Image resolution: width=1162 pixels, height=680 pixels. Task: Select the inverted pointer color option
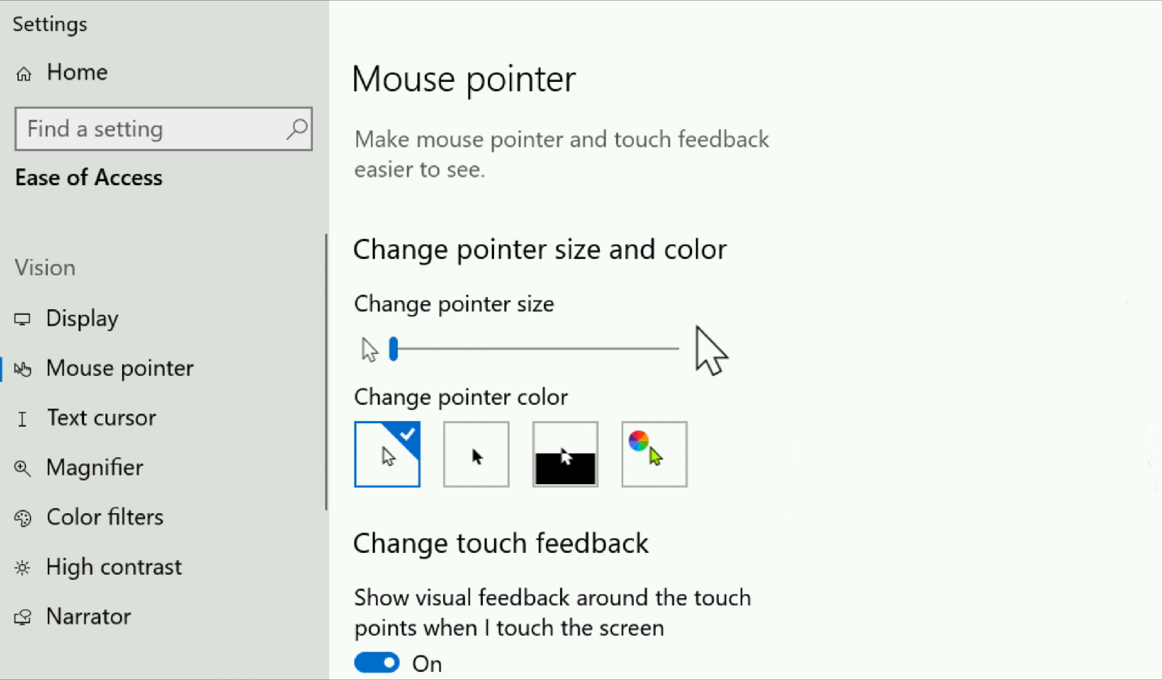(x=565, y=454)
